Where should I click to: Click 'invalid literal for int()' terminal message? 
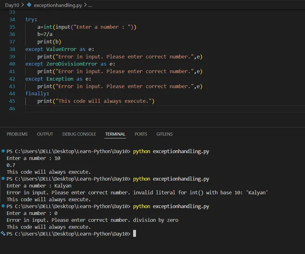coord(168,193)
